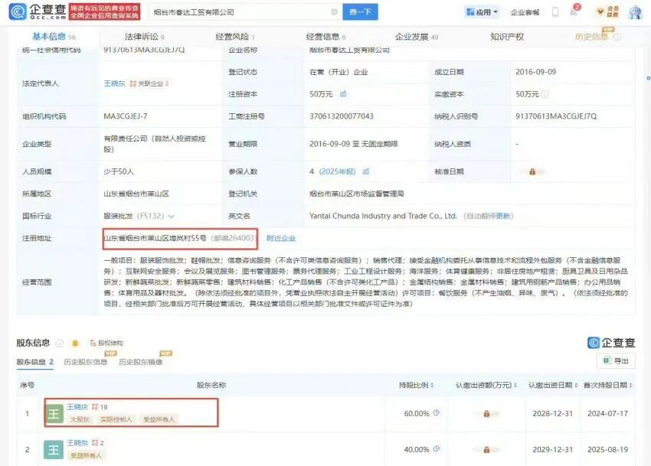This screenshot has width=651, height=466.
Task: Click the English name Yantai Chunda Industry text
Action: pyautogui.click(x=383, y=216)
